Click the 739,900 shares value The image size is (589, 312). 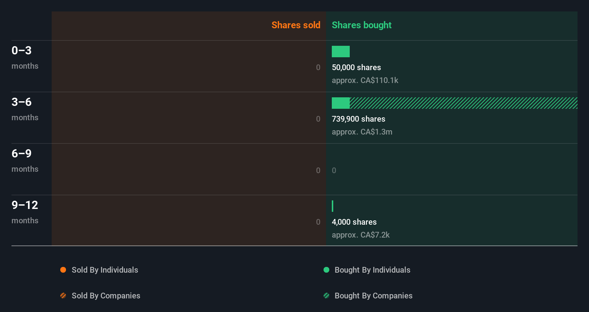pos(358,119)
